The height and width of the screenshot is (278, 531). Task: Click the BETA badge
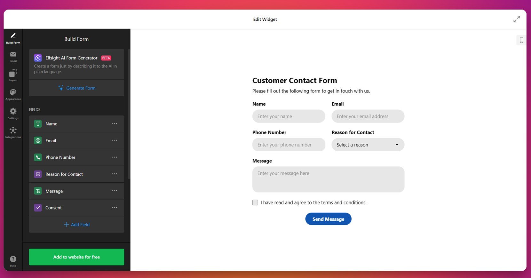click(106, 58)
